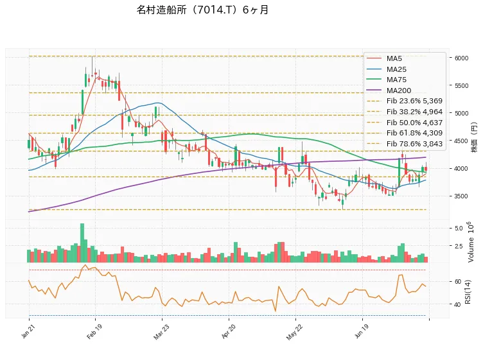Click the RSI(14) axis label
This screenshot has height=346, width=483.
468,292
